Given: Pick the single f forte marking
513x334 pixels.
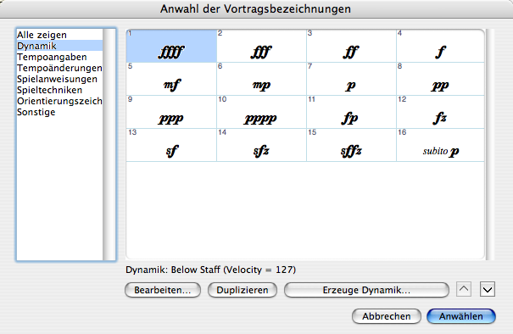Looking at the screenshot, I should (440, 46).
